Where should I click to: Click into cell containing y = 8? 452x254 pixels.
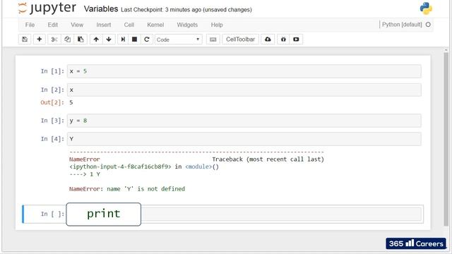244,121
